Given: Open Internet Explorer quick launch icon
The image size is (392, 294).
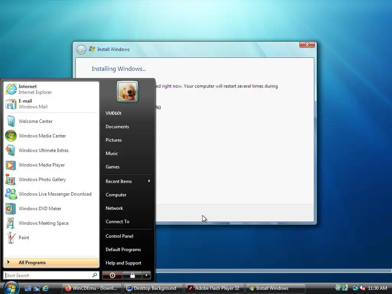Looking at the screenshot, I should point(46,288).
